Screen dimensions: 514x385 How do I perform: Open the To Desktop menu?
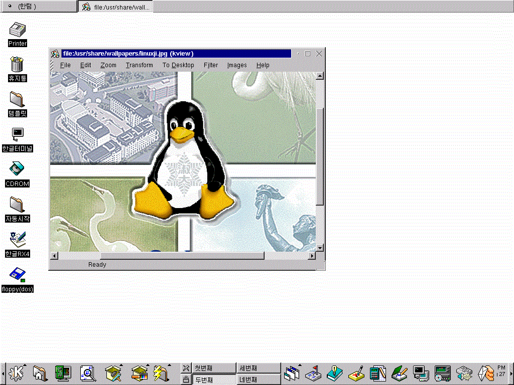click(178, 65)
